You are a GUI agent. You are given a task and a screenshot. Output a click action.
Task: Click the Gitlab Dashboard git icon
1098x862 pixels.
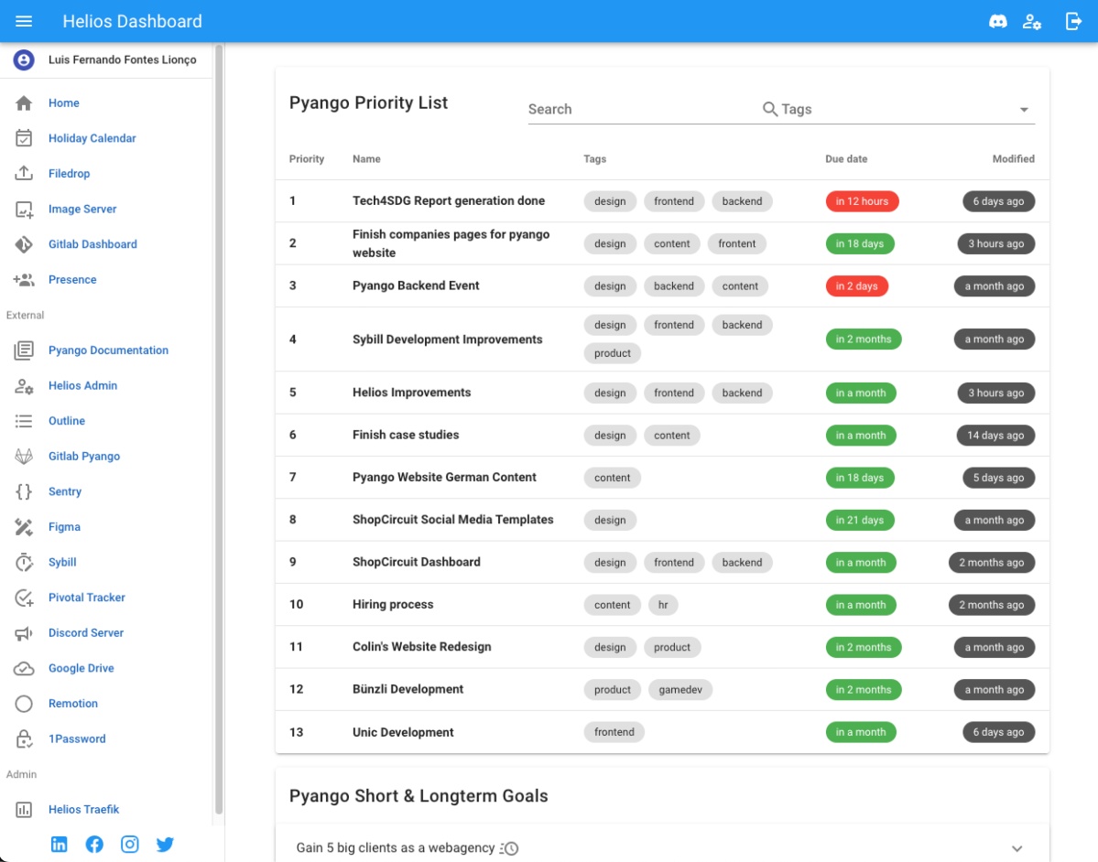[24, 244]
